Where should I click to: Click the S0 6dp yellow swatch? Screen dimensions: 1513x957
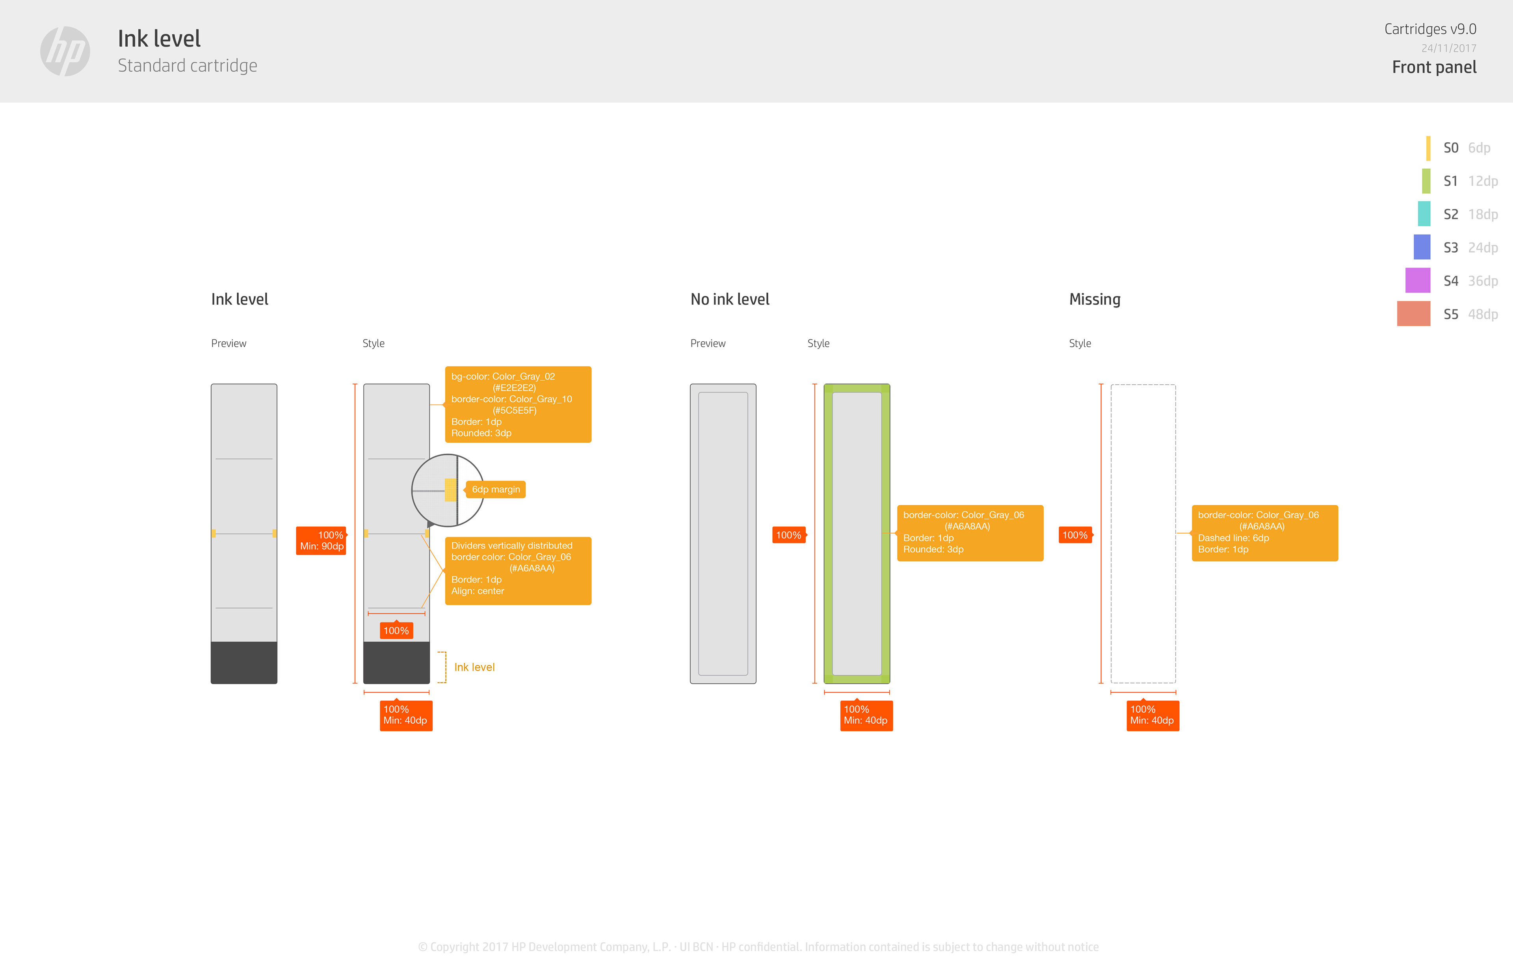1428,148
